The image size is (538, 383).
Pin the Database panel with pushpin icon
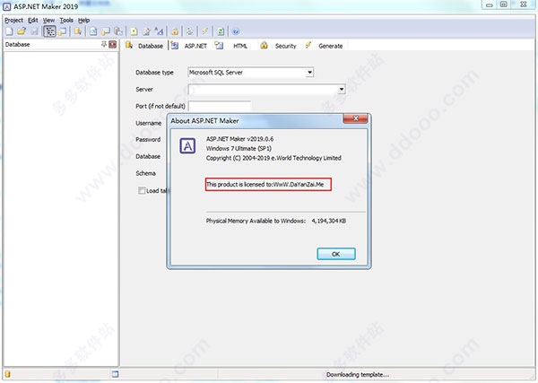pyautogui.click(x=104, y=44)
